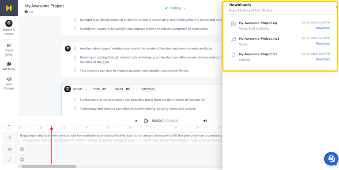The width and height of the screenshot is (339, 170).
Task: Click drag handle beside 'Technology and screens' line
Action: click(75, 109)
